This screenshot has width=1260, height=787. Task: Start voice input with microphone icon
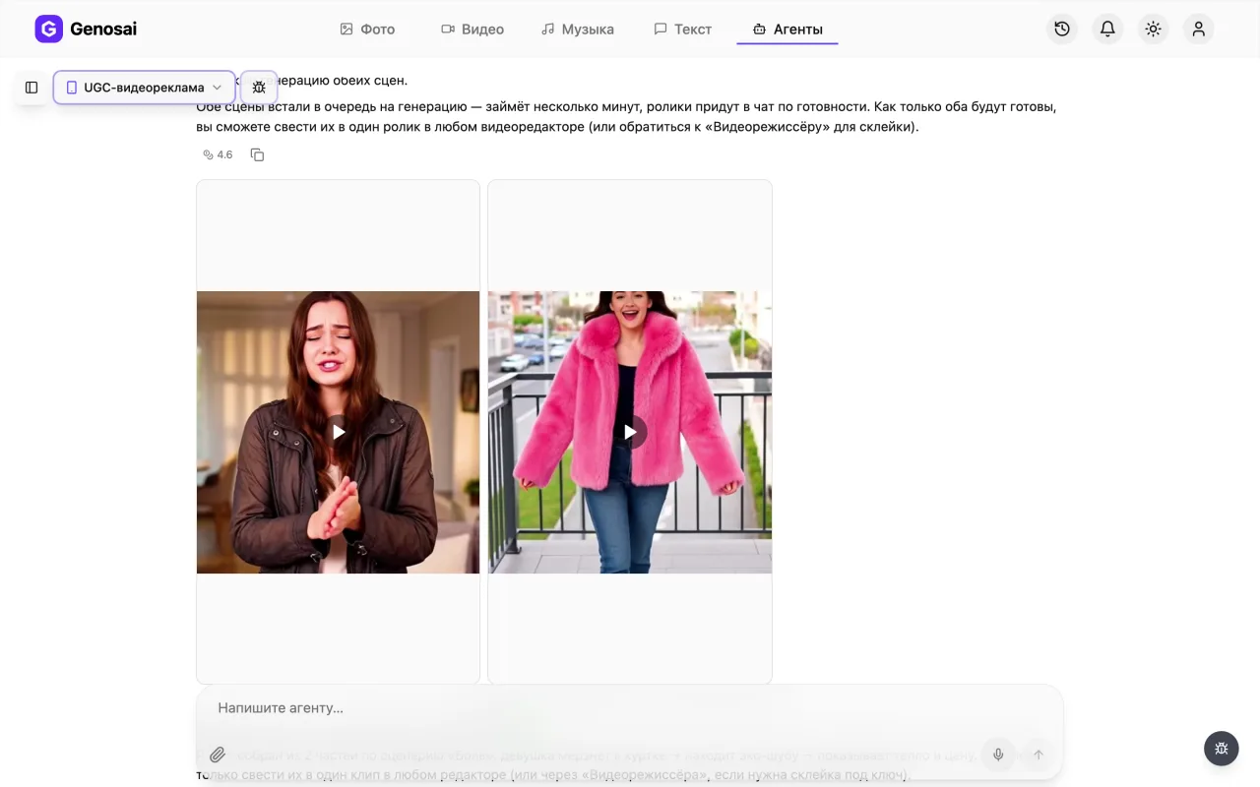[998, 755]
